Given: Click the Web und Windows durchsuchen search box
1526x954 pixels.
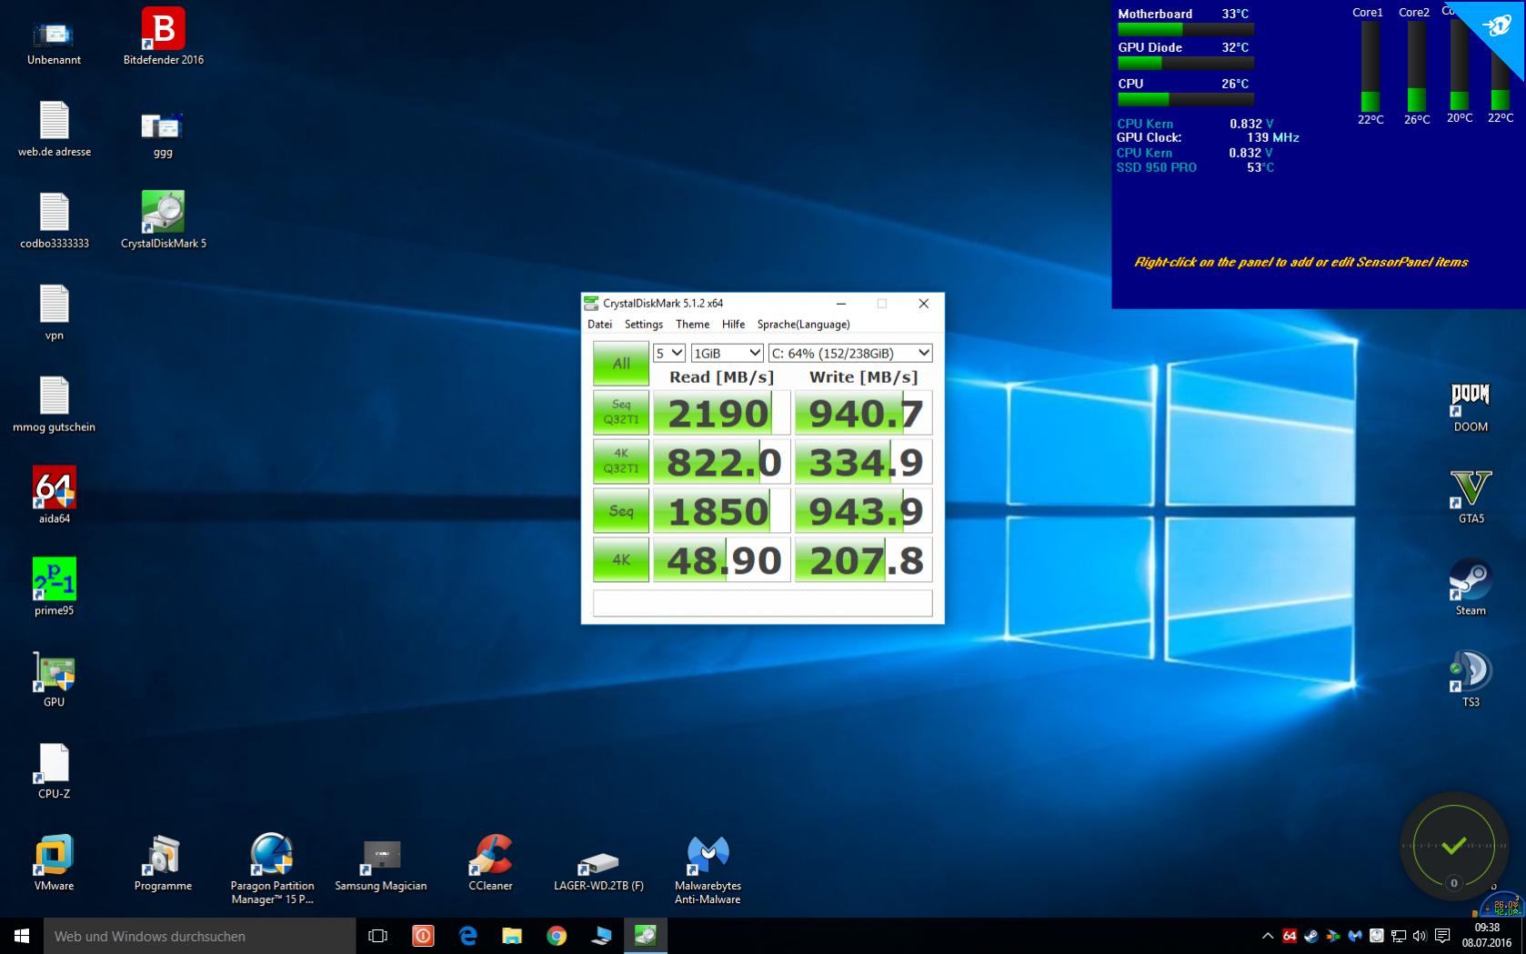Looking at the screenshot, I should [x=200, y=936].
